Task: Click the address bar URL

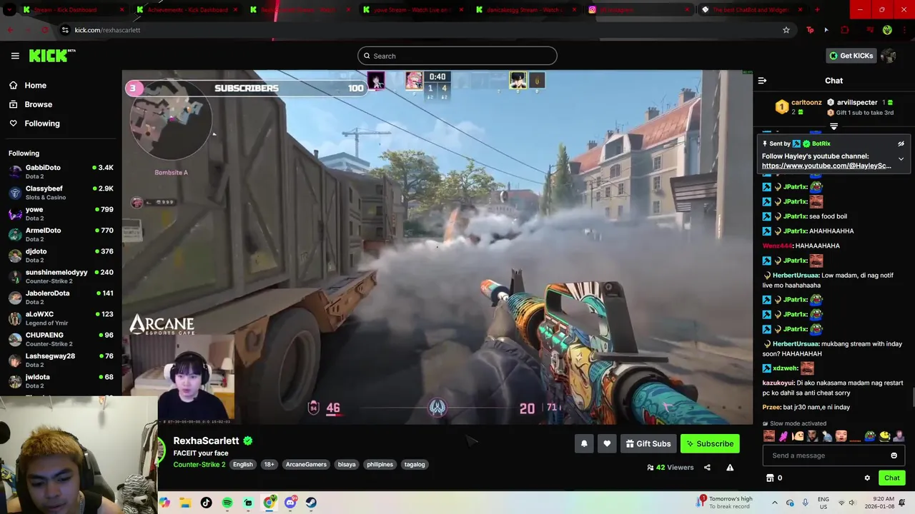Action: (x=107, y=30)
